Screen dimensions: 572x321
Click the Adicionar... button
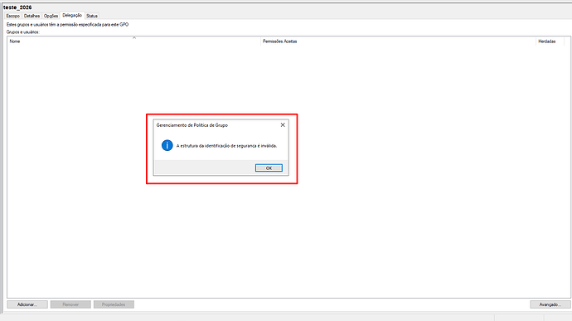[x=27, y=304]
